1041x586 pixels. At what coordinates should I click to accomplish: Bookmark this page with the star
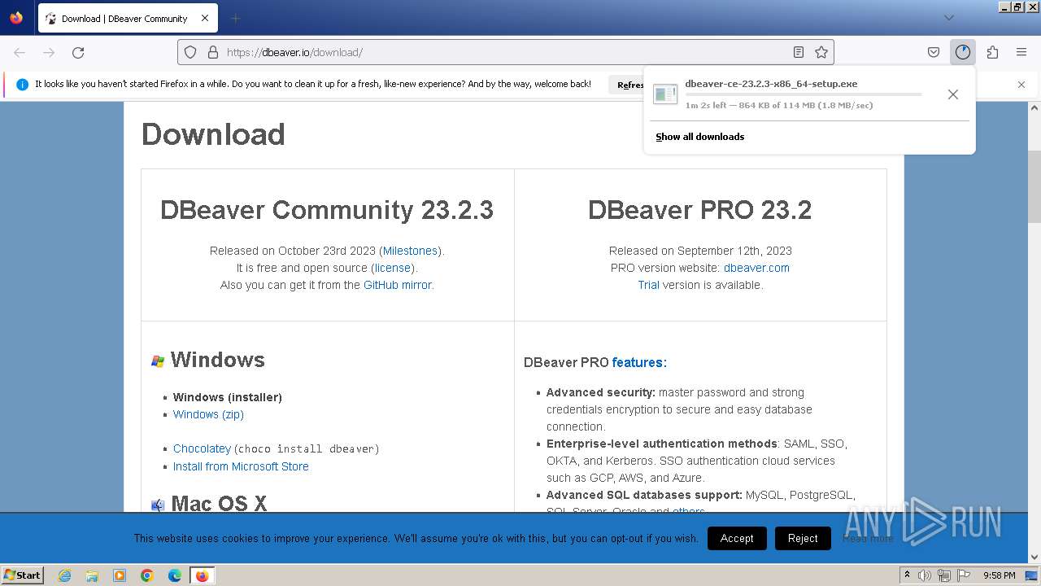821,52
